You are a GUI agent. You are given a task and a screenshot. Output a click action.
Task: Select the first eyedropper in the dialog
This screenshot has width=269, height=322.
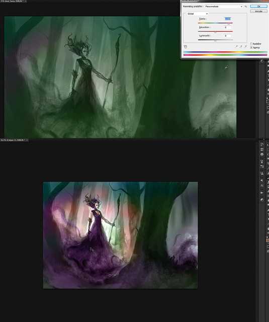pos(237,46)
